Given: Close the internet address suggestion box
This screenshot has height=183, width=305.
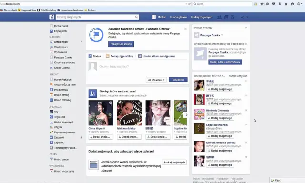Looking at the screenshot, I should click(246, 44).
